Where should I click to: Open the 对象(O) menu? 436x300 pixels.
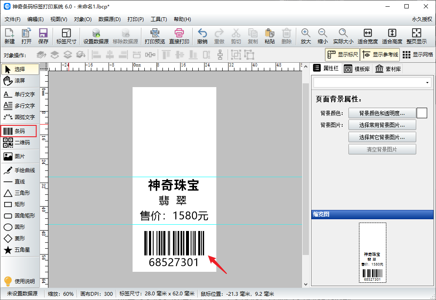click(x=82, y=19)
